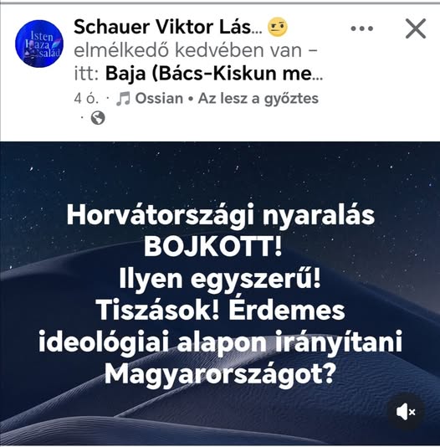440x447 pixels.
Task: Click the elmélkedő kedvében van feeling text
Action: coord(188,50)
